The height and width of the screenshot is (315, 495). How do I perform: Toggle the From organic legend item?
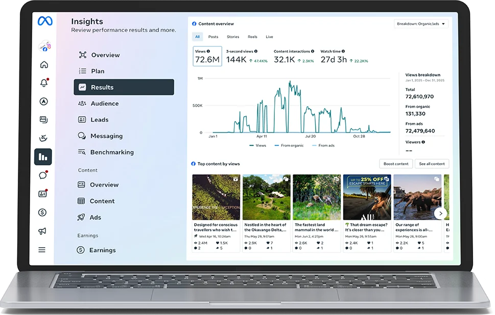pyautogui.click(x=289, y=146)
